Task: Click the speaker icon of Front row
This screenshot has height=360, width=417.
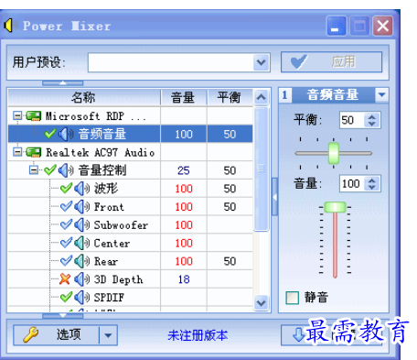Action: [81, 207]
